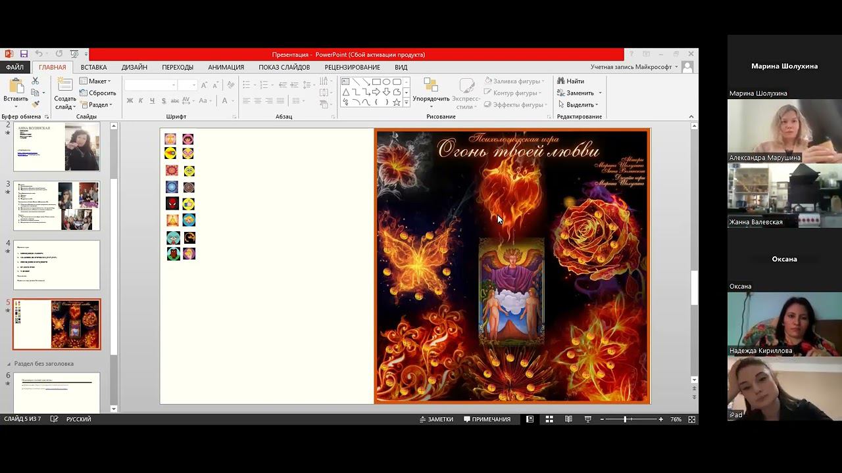The image size is (842, 473).
Task: Toggle text shadow (S) formatting
Action: (x=163, y=101)
